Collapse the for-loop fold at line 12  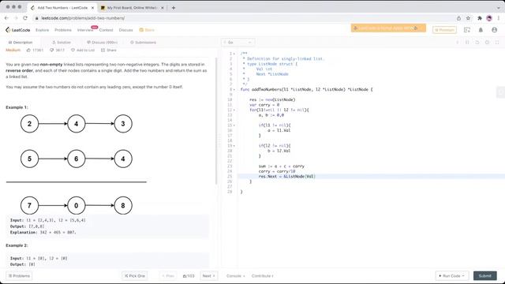tap(234, 110)
